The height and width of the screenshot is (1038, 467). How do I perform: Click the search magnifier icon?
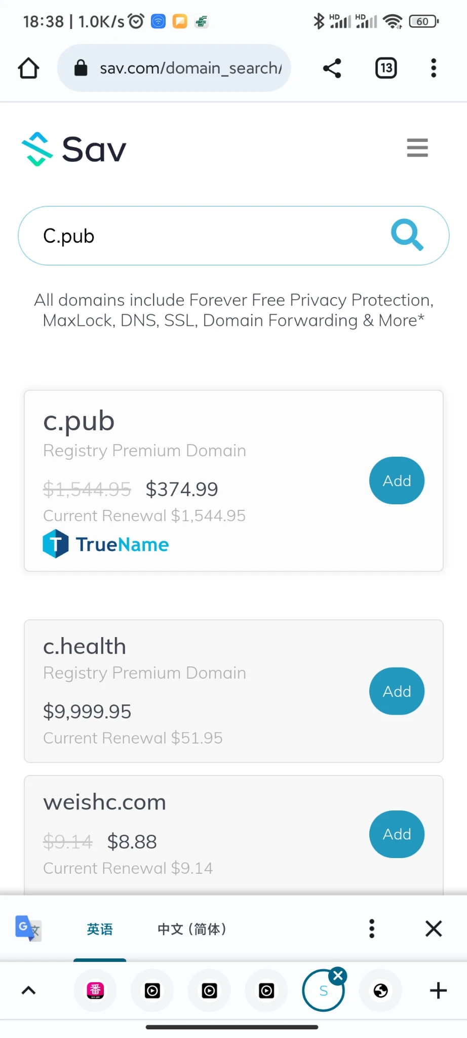click(407, 235)
